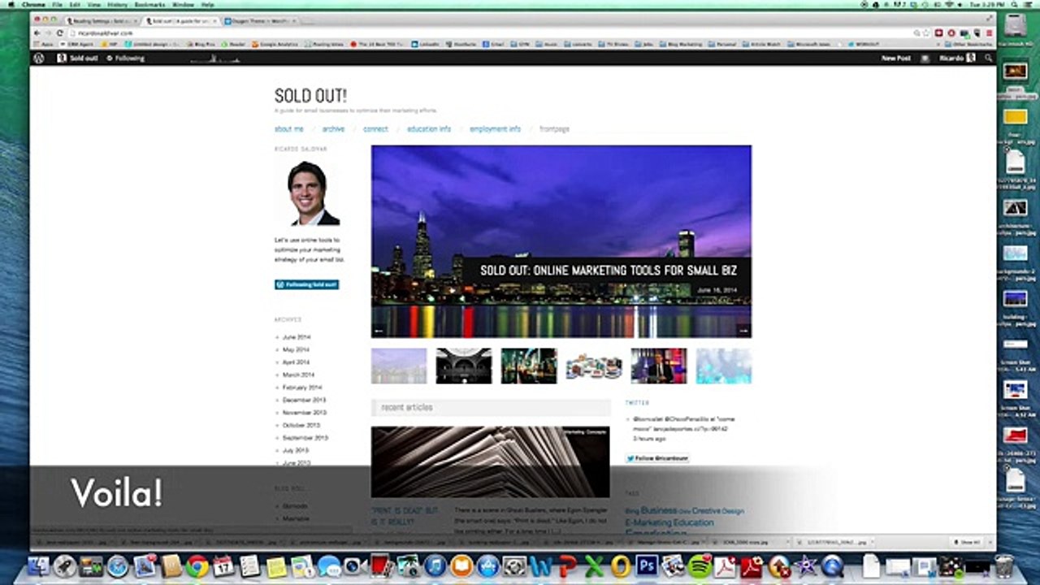The height and width of the screenshot is (585, 1040).
Task: Open the Chrome menu in menu bar
Action: pos(33,5)
